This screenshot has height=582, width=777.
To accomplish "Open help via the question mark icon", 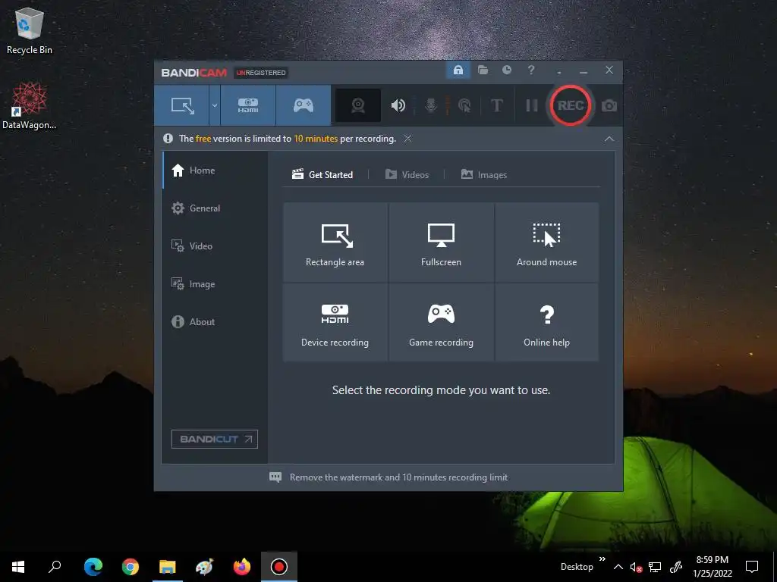I will pos(530,70).
